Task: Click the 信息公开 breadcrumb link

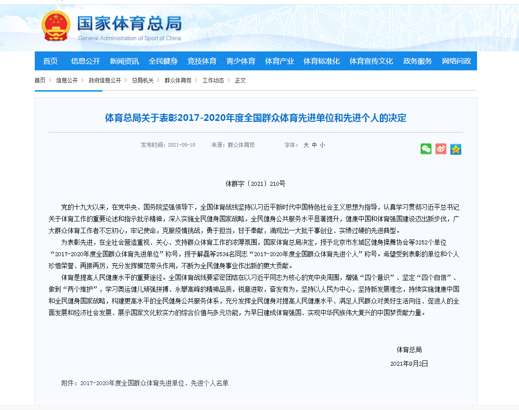Action: (x=67, y=80)
